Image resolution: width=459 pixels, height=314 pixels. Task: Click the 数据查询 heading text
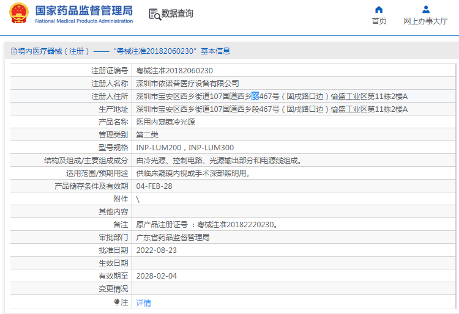click(x=177, y=13)
